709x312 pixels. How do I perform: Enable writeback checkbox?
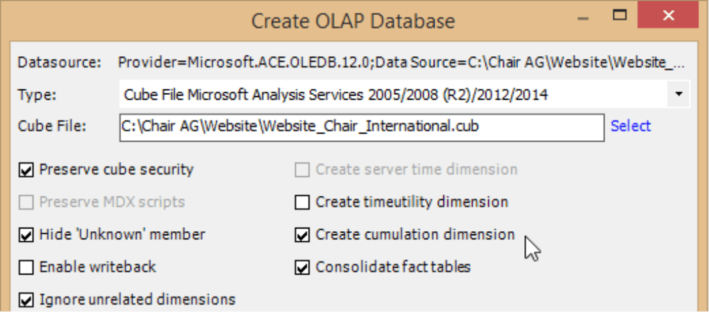click(x=26, y=268)
